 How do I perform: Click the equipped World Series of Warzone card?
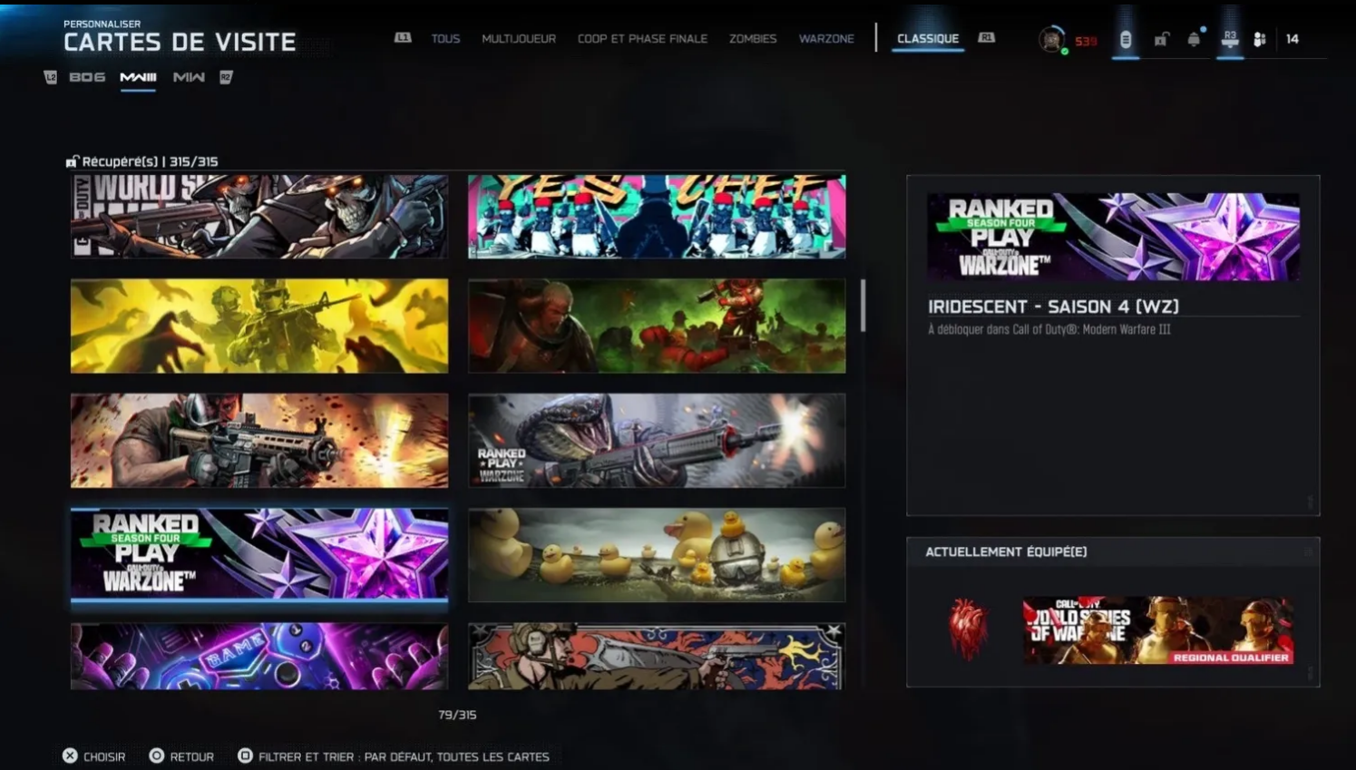[1158, 629]
